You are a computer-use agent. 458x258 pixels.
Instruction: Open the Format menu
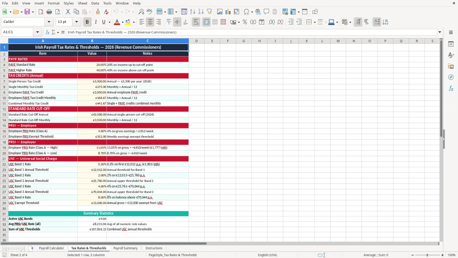point(54,3)
